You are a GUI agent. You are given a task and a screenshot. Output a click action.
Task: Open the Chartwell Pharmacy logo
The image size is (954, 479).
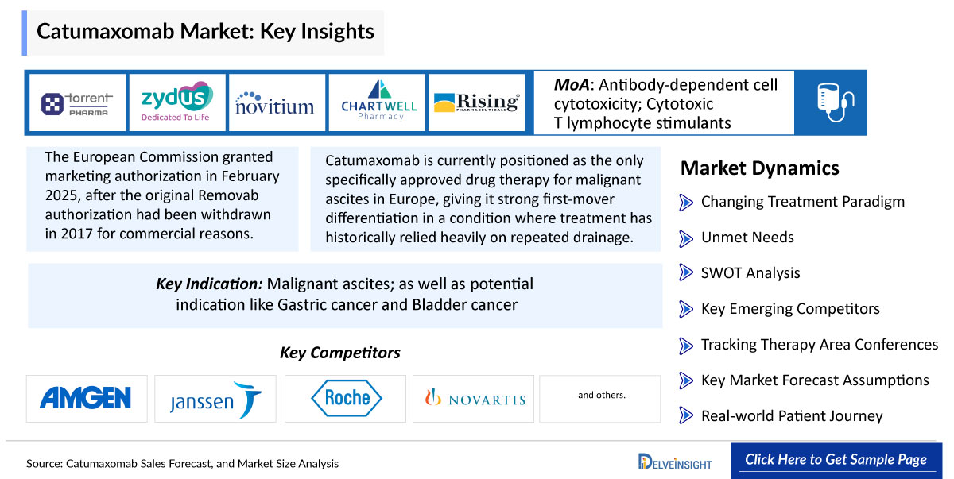point(376,103)
